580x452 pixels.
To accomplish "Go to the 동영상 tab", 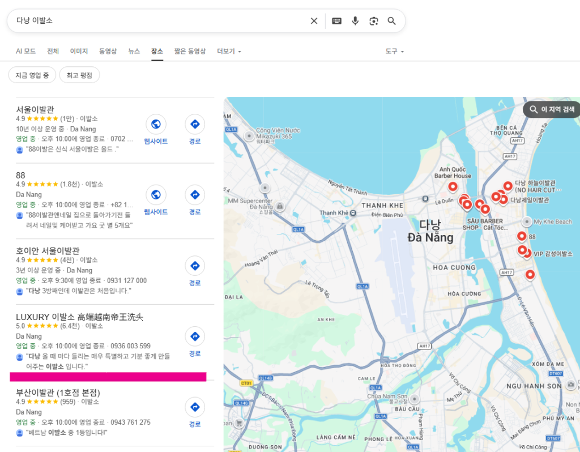I will [x=108, y=51].
